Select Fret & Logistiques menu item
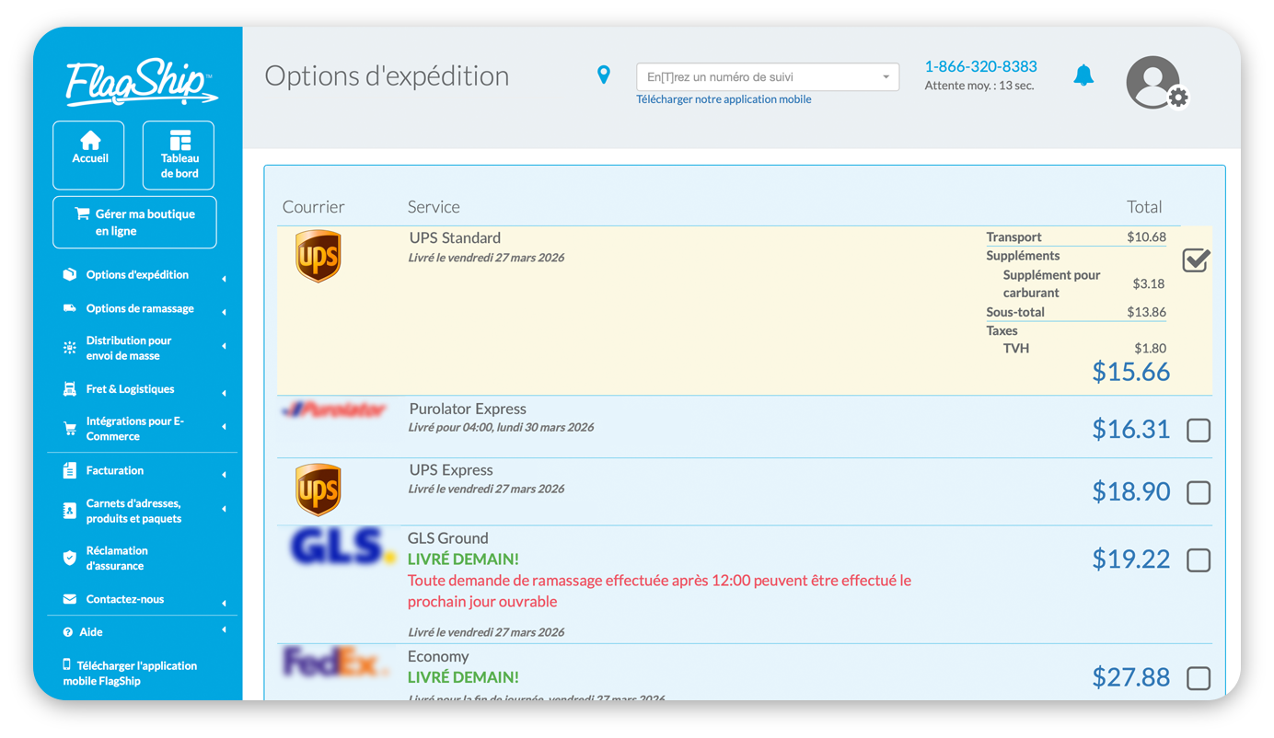The image size is (1274, 738). [130, 389]
